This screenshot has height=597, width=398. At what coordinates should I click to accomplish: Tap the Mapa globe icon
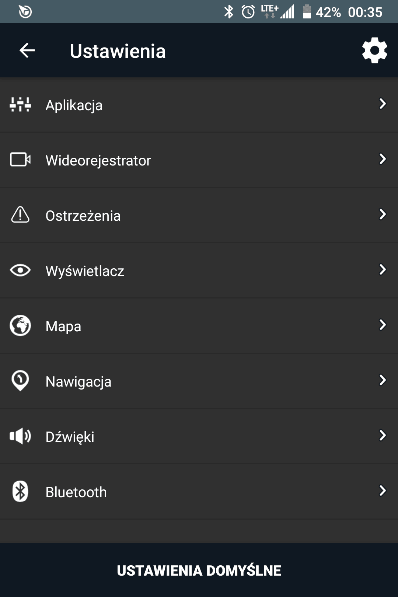20,325
